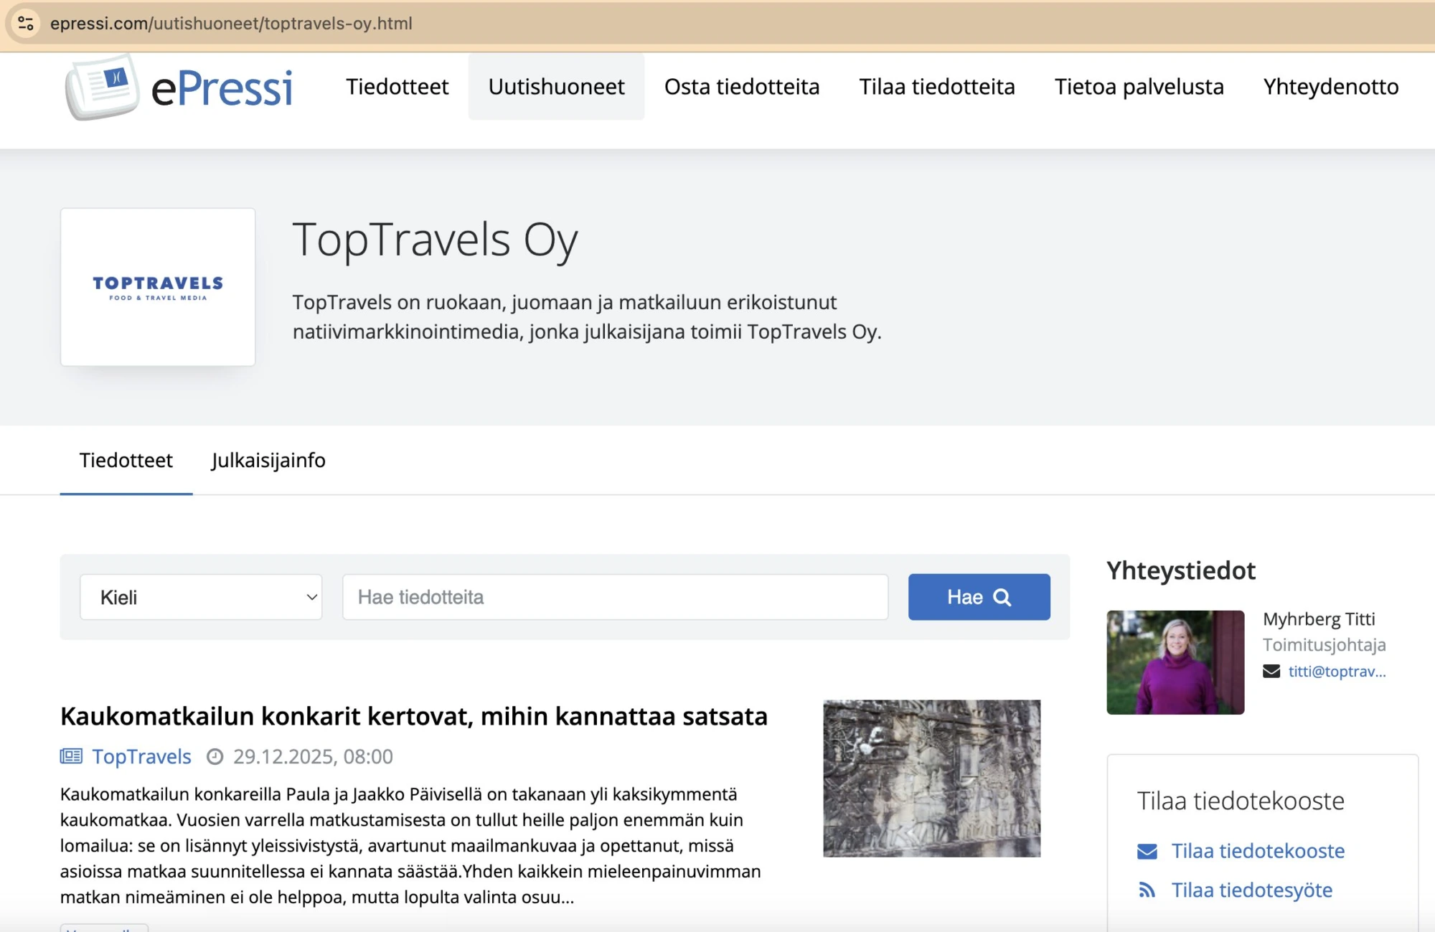Go to Yhteydenotto in the navigation bar
The image size is (1435, 932).
tap(1330, 87)
